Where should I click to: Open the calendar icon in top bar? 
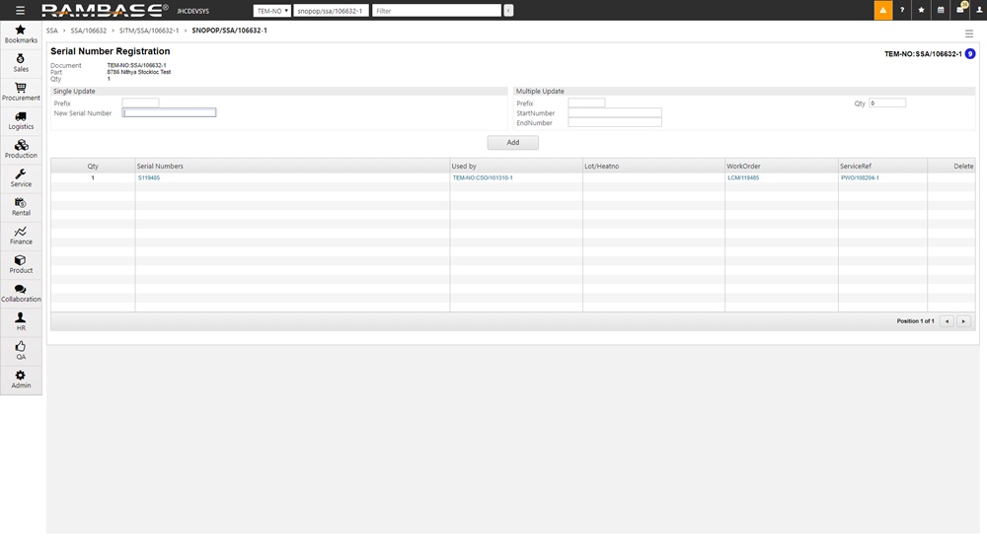(941, 10)
